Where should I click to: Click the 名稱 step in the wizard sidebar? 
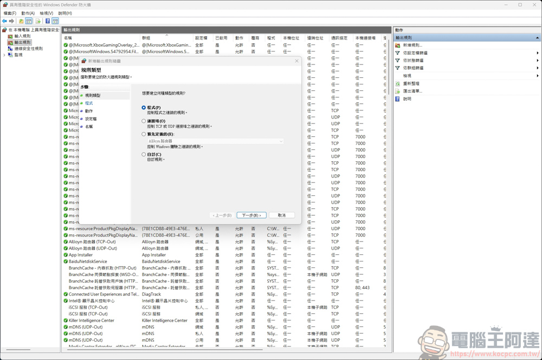click(89, 127)
